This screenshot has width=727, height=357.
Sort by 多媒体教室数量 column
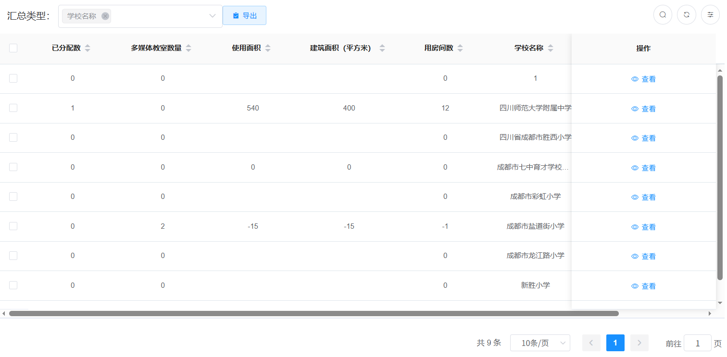pyautogui.click(x=188, y=48)
